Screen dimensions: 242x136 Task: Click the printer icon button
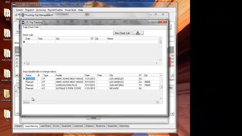tap(138, 33)
